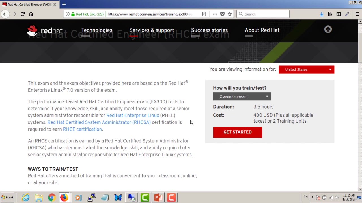The image size is (362, 203).
Task: Open page actions three-dot menu
Action: (215, 14)
